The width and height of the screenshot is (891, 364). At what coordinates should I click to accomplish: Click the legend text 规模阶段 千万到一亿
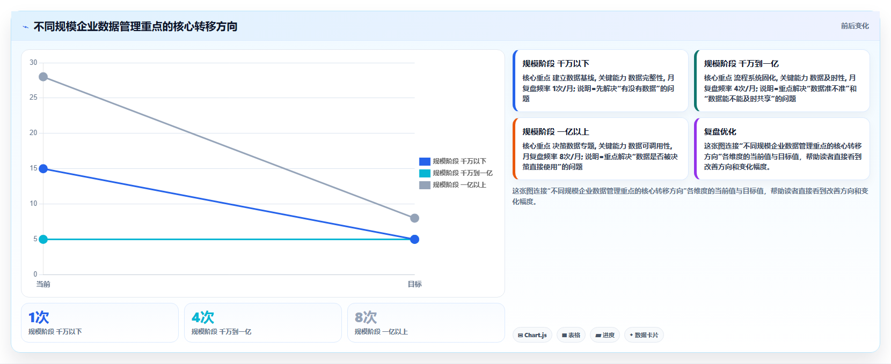[x=463, y=173]
